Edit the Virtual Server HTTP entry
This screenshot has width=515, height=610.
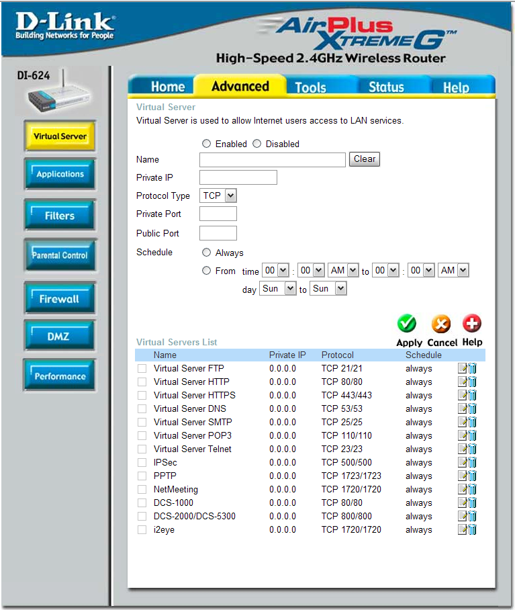click(x=462, y=382)
